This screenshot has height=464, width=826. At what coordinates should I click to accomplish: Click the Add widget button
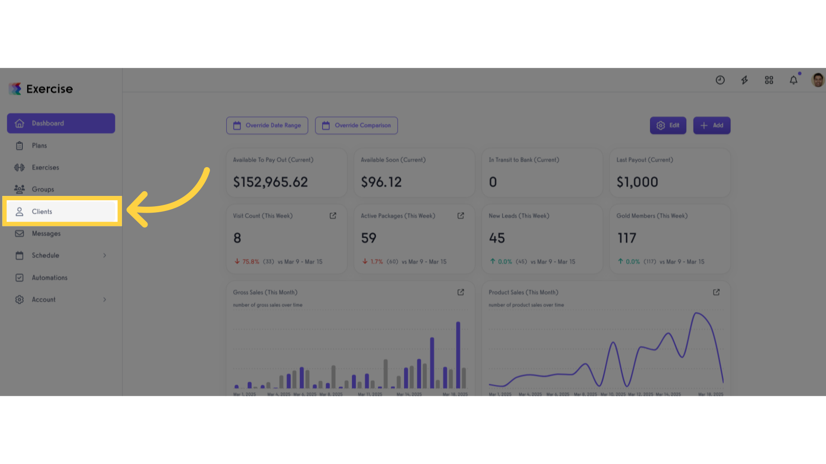pyautogui.click(x=712, y=125)
